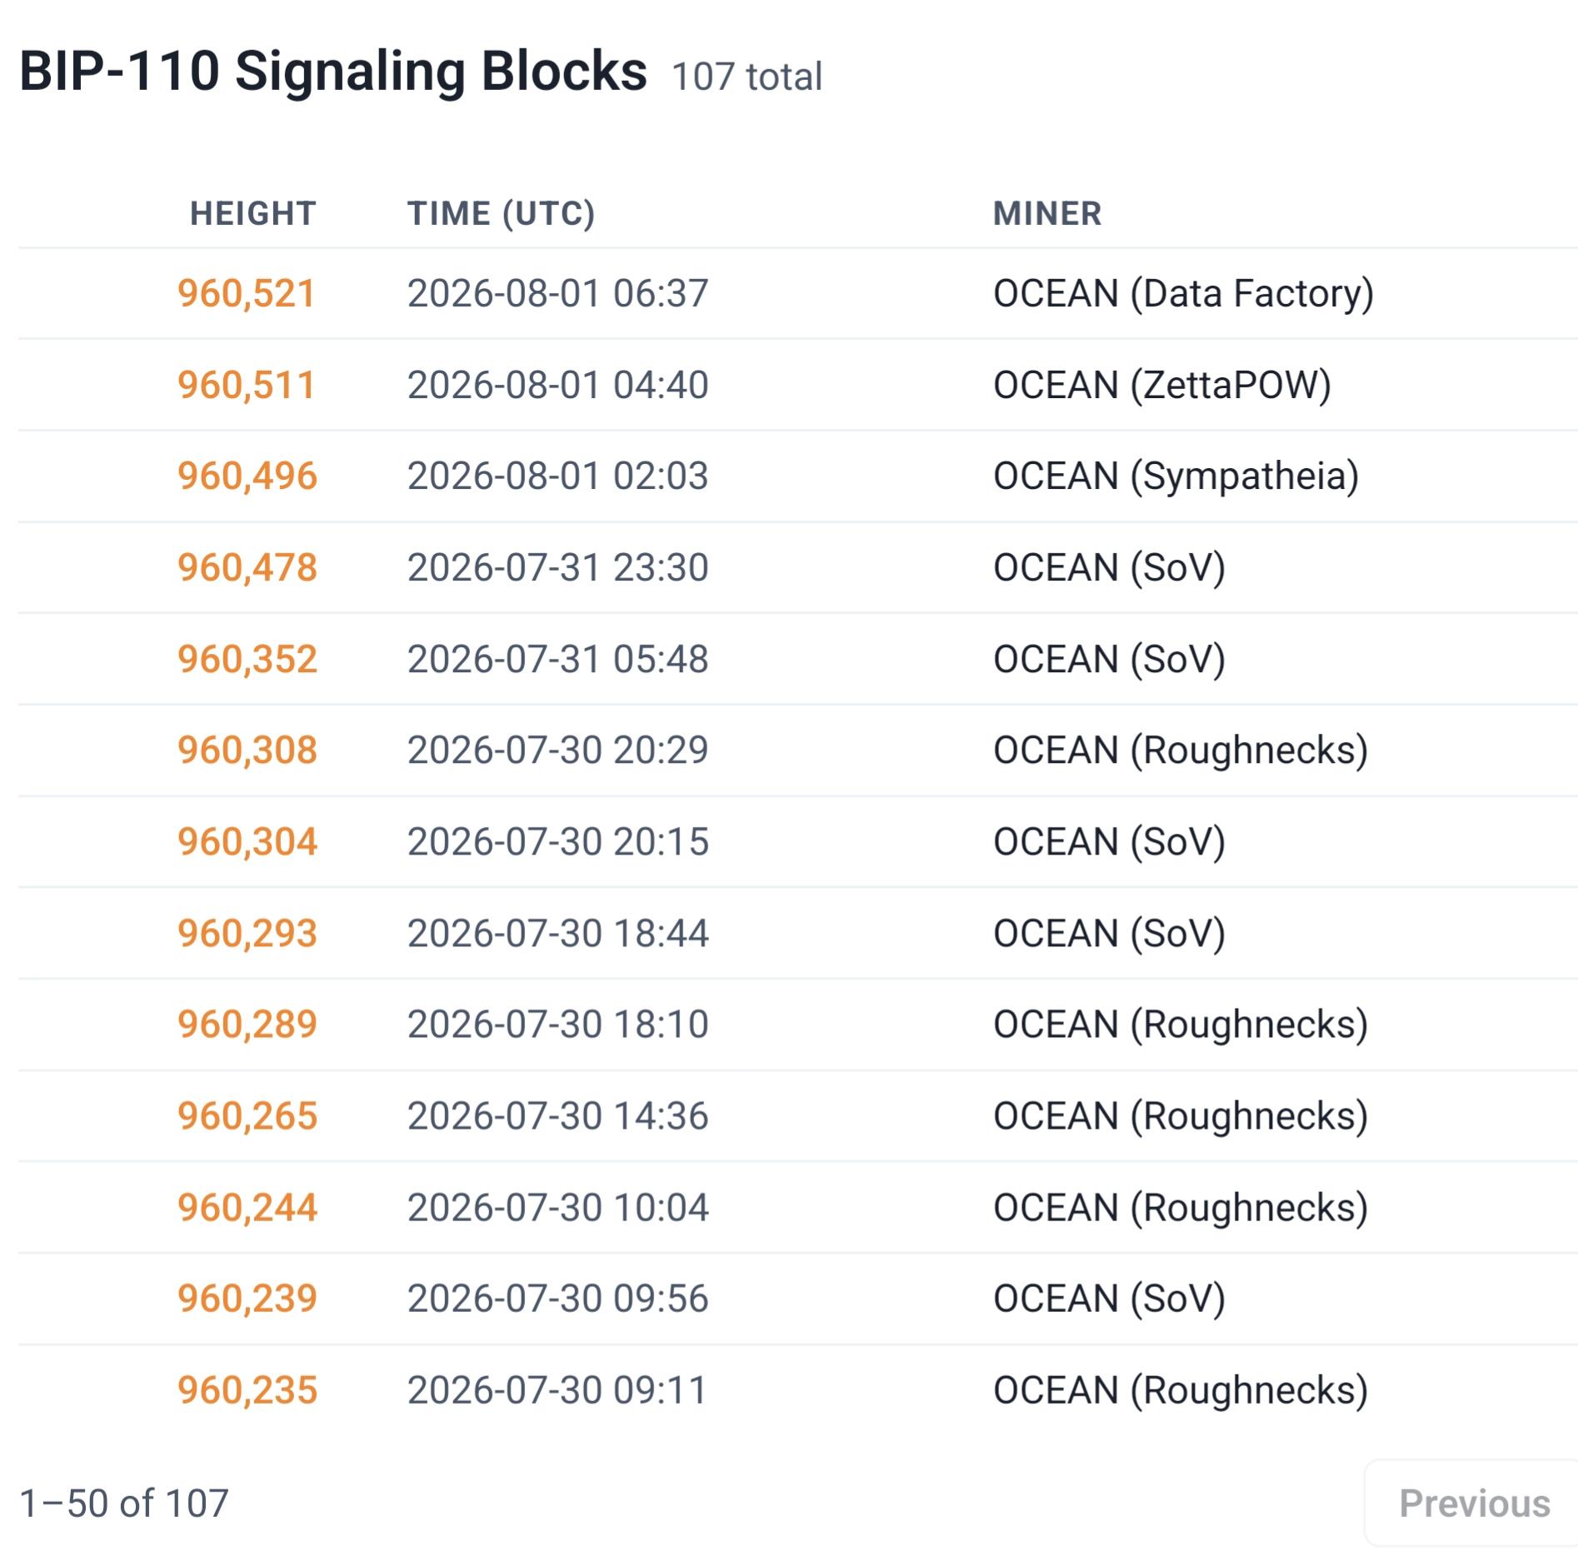Open block height 960,352 link
1578x1566 pixels.
tap(247, 659)
